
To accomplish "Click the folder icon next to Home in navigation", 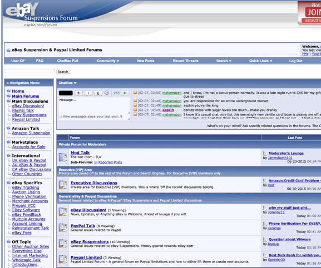I will [8, 91].
